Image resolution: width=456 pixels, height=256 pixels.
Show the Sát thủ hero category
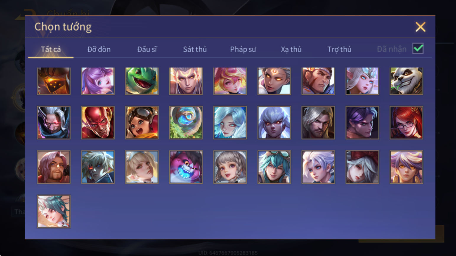[195, 49]
